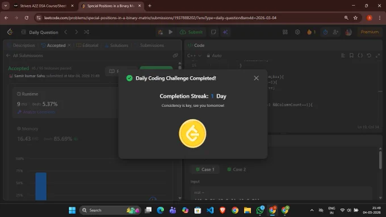This screenshot has width=386, height=217.
Task: Open the invite friends icon
Action: (335, 32)
